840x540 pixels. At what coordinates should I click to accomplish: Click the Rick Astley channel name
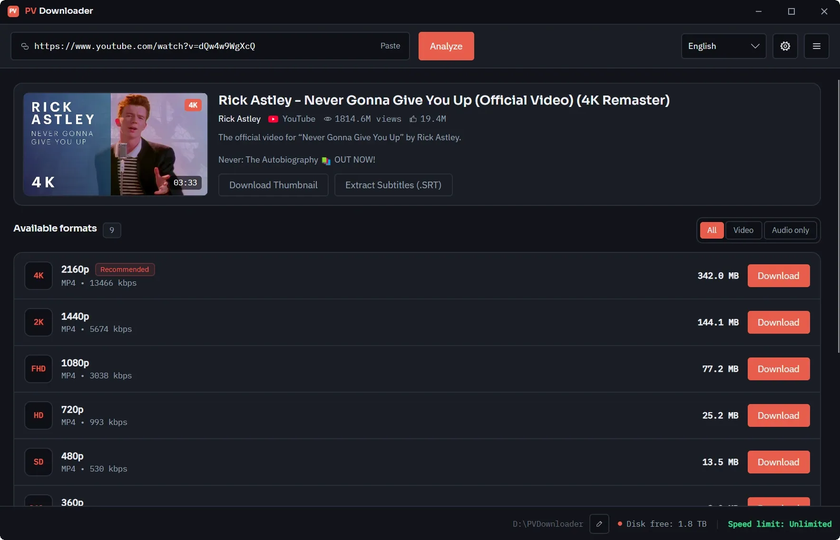[239, 119]
